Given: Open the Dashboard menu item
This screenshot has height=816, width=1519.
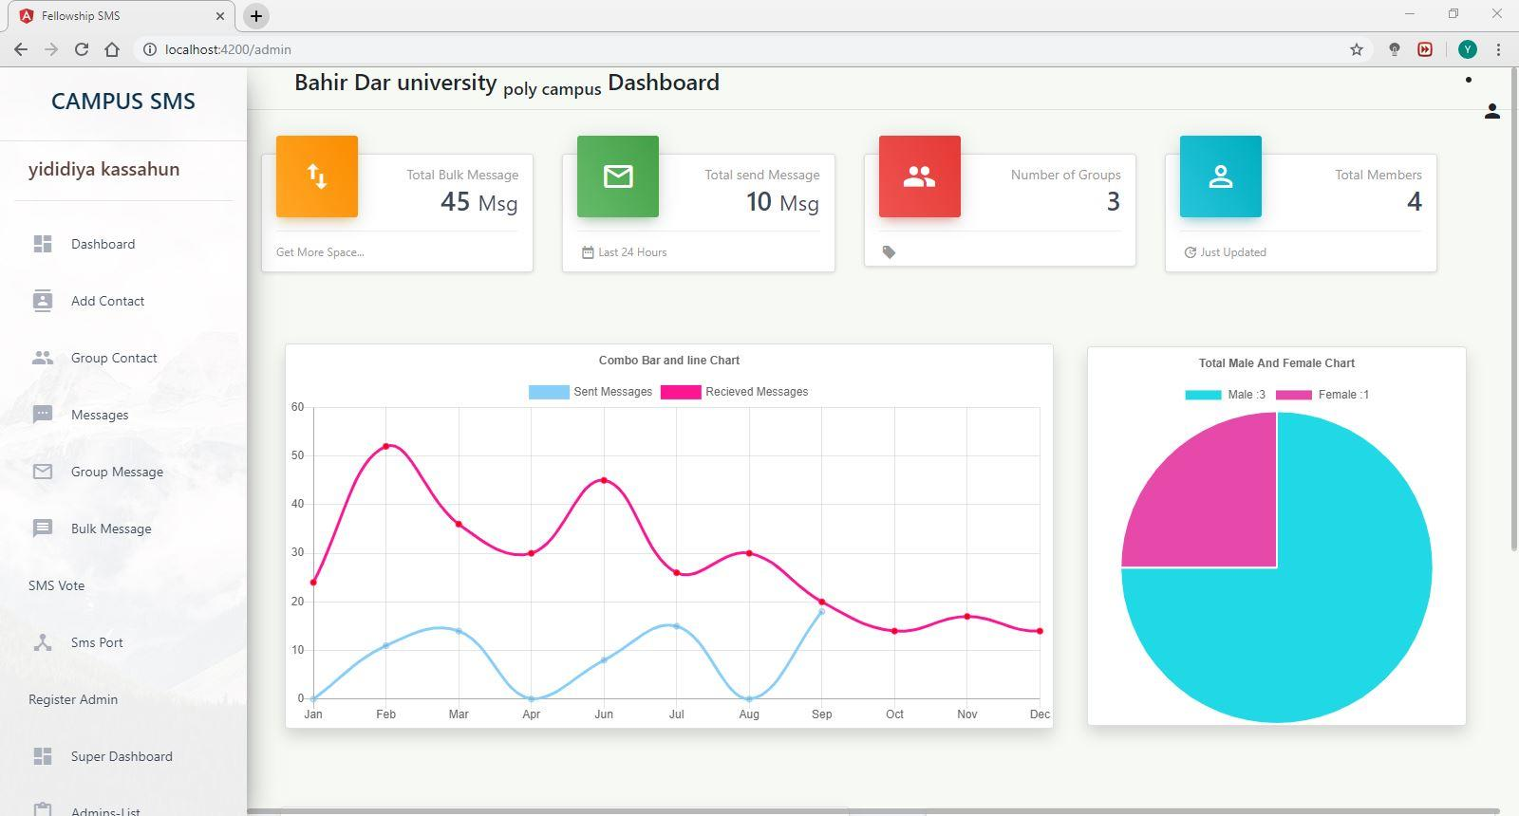Looking at the screenshot, I should pyautogui.click(x=103, y=244).
